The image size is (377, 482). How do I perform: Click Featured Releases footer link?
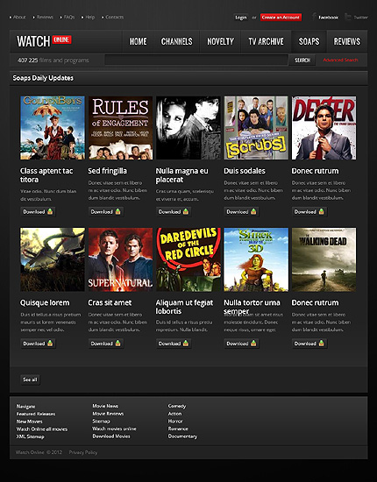[x=36, y=414]
